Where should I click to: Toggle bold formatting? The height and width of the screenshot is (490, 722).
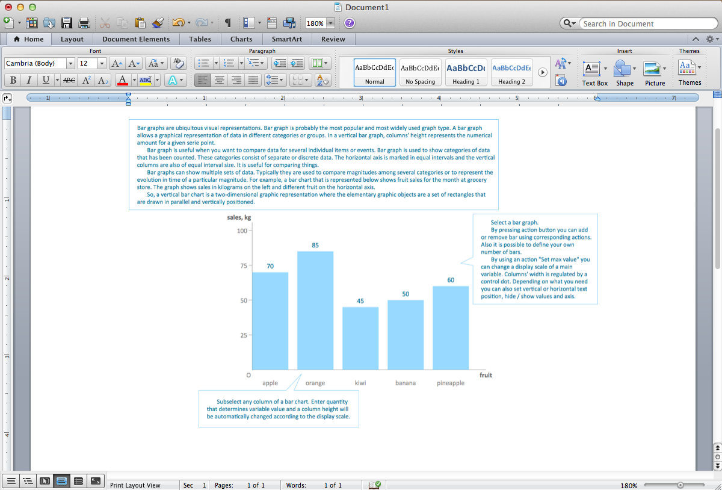coord(13,79)
